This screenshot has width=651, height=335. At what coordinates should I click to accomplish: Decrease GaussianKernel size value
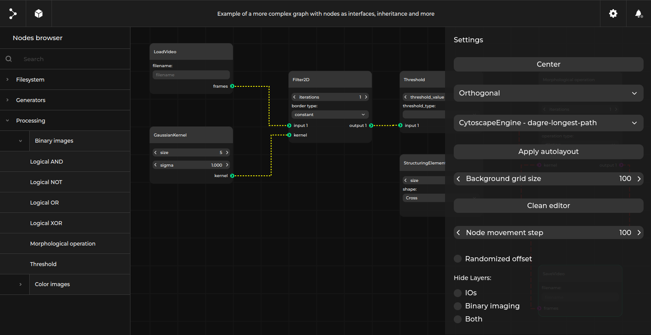[156, 153]
